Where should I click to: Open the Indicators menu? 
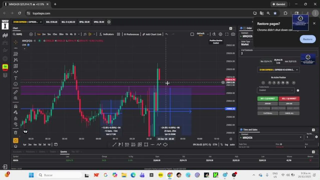click(x=106, y=34)
